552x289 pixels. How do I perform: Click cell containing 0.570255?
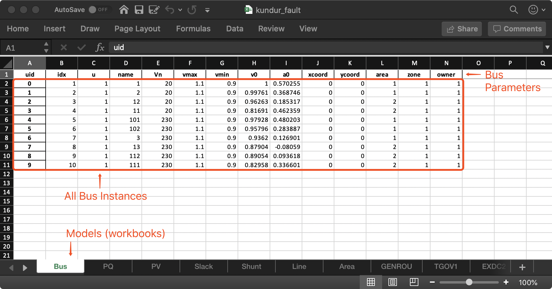pos(286,84)
